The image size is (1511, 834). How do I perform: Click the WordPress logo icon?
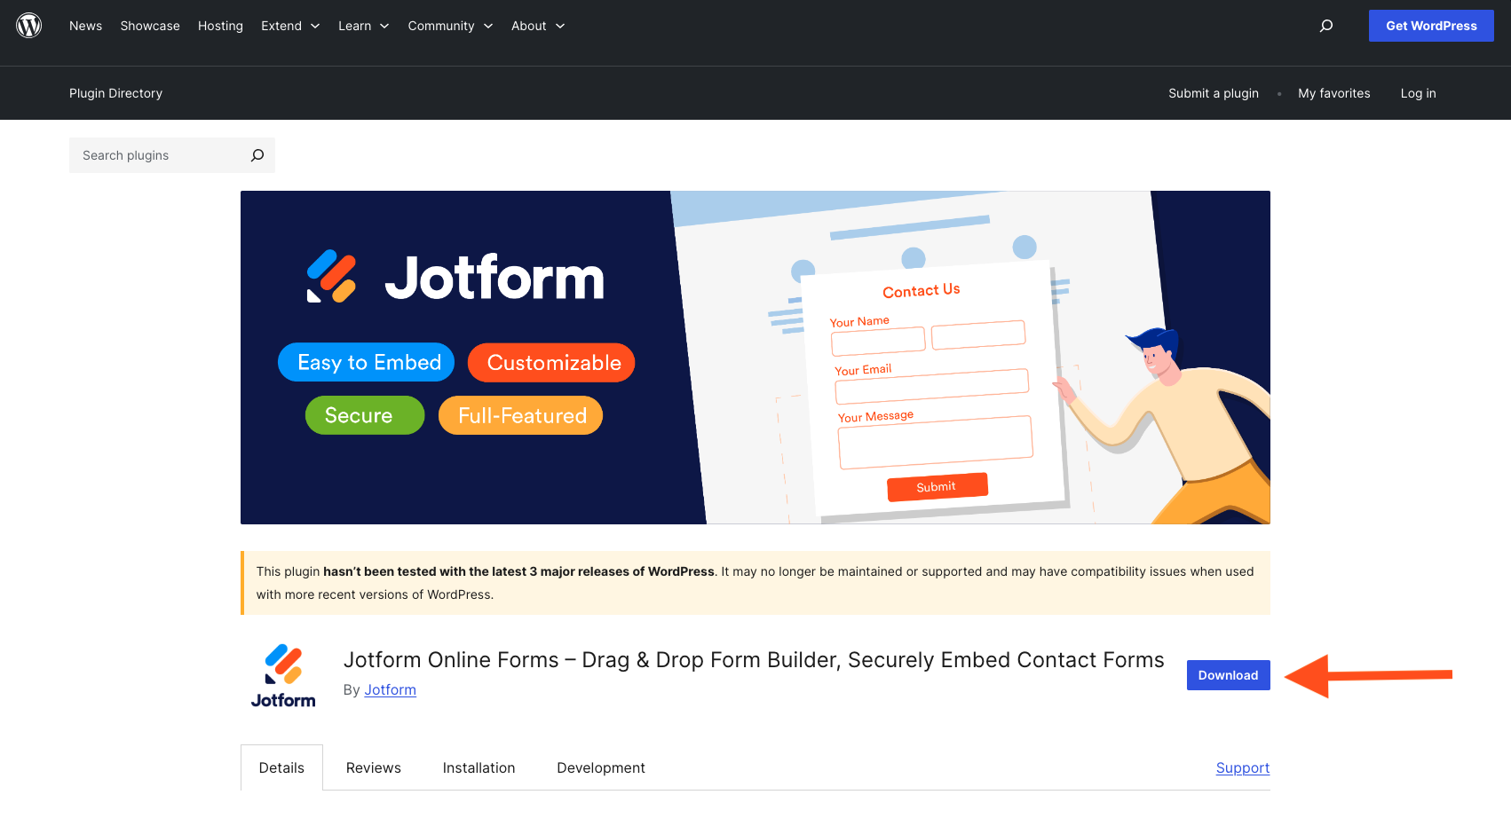click(x=29, y=26)
